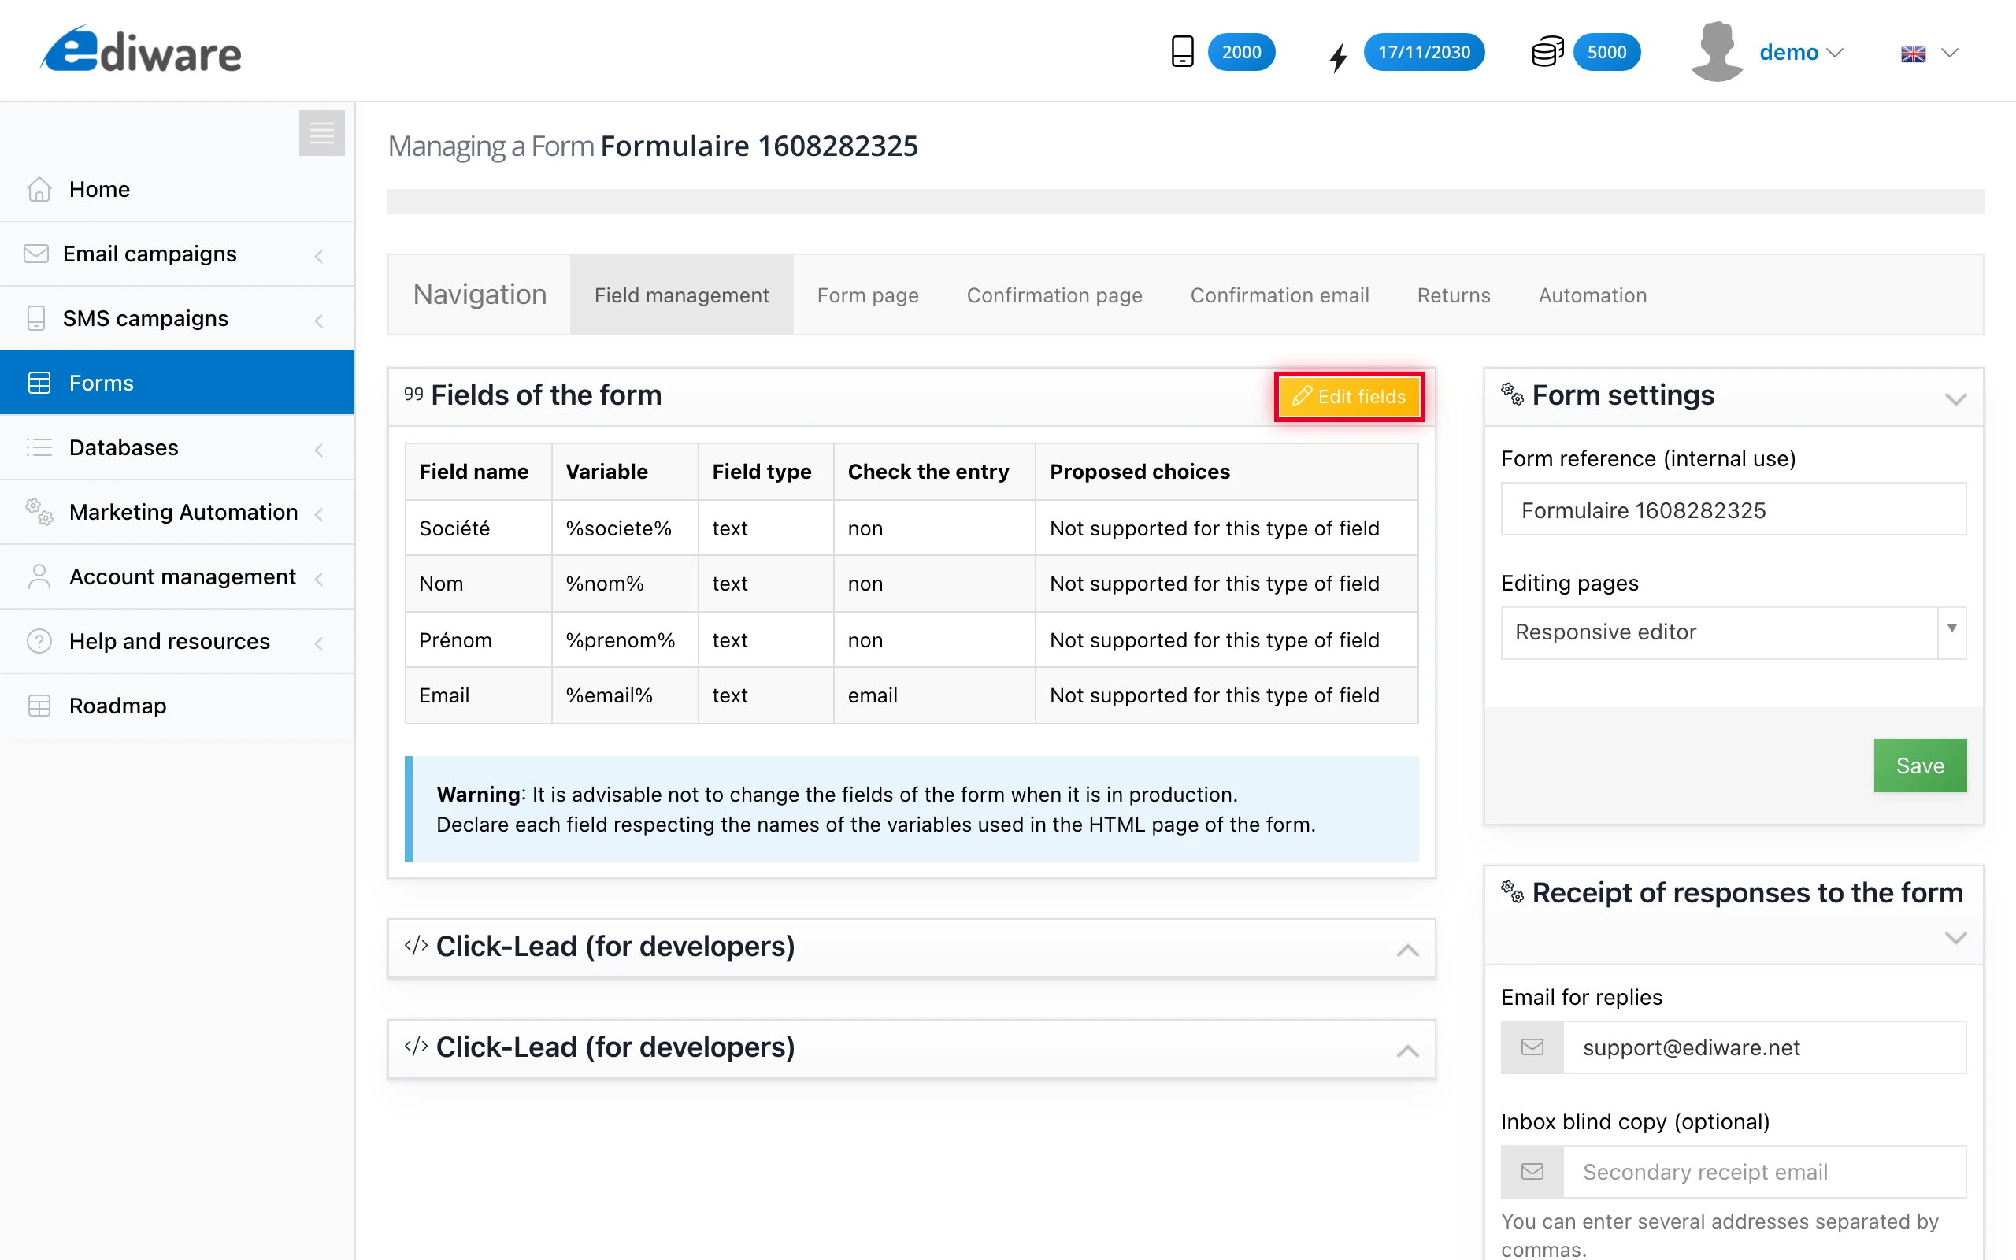This screenshot has height=1260, width=2016.
Task: Click the Edit fields button
Action: point(1349,397)
